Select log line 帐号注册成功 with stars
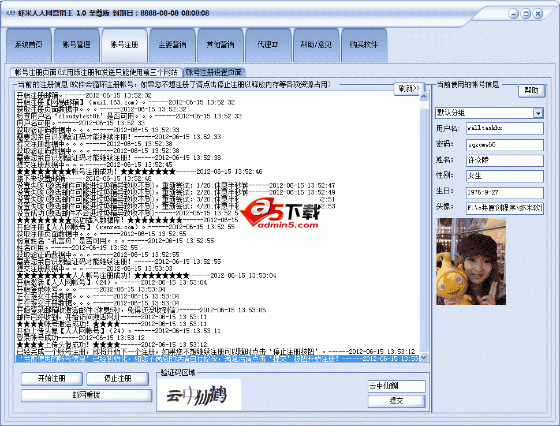 [x=140, y=172]
